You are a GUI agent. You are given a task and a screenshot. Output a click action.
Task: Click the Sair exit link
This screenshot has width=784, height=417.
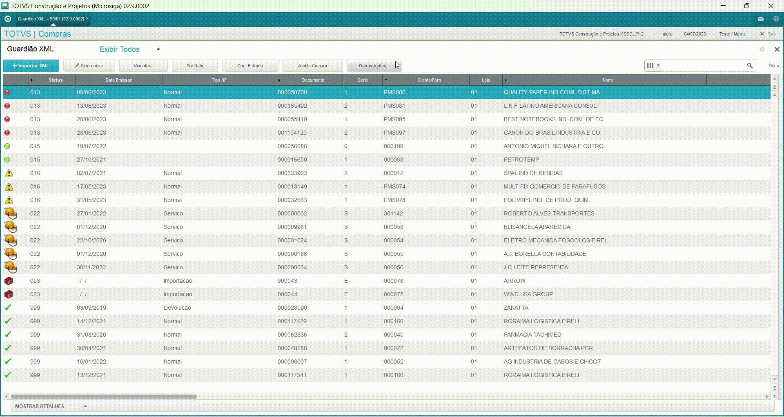(x=768, y=34)
